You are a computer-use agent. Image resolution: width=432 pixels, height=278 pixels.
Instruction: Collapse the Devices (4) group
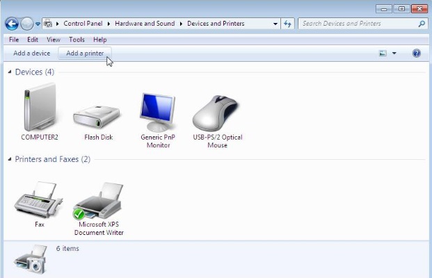tap(10, 72)
